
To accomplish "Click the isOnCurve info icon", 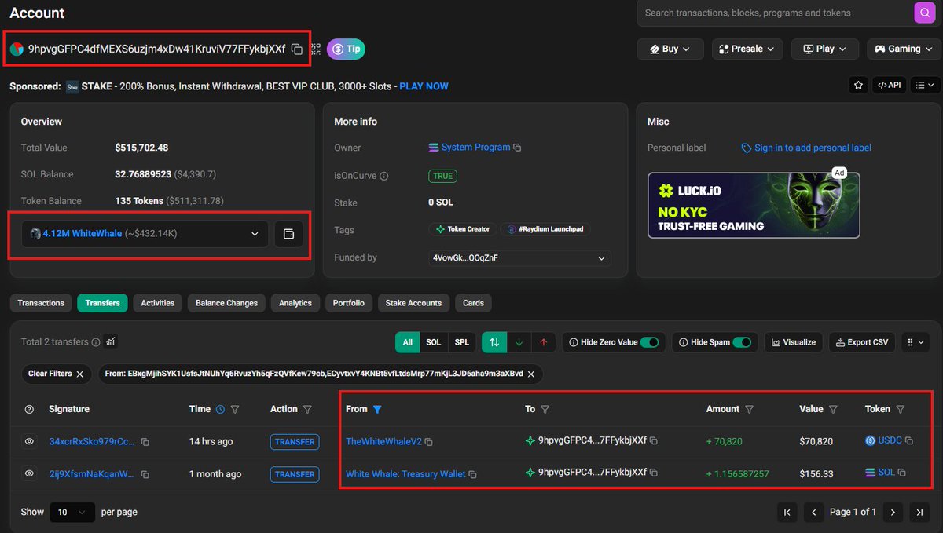I will pos(383,177).
